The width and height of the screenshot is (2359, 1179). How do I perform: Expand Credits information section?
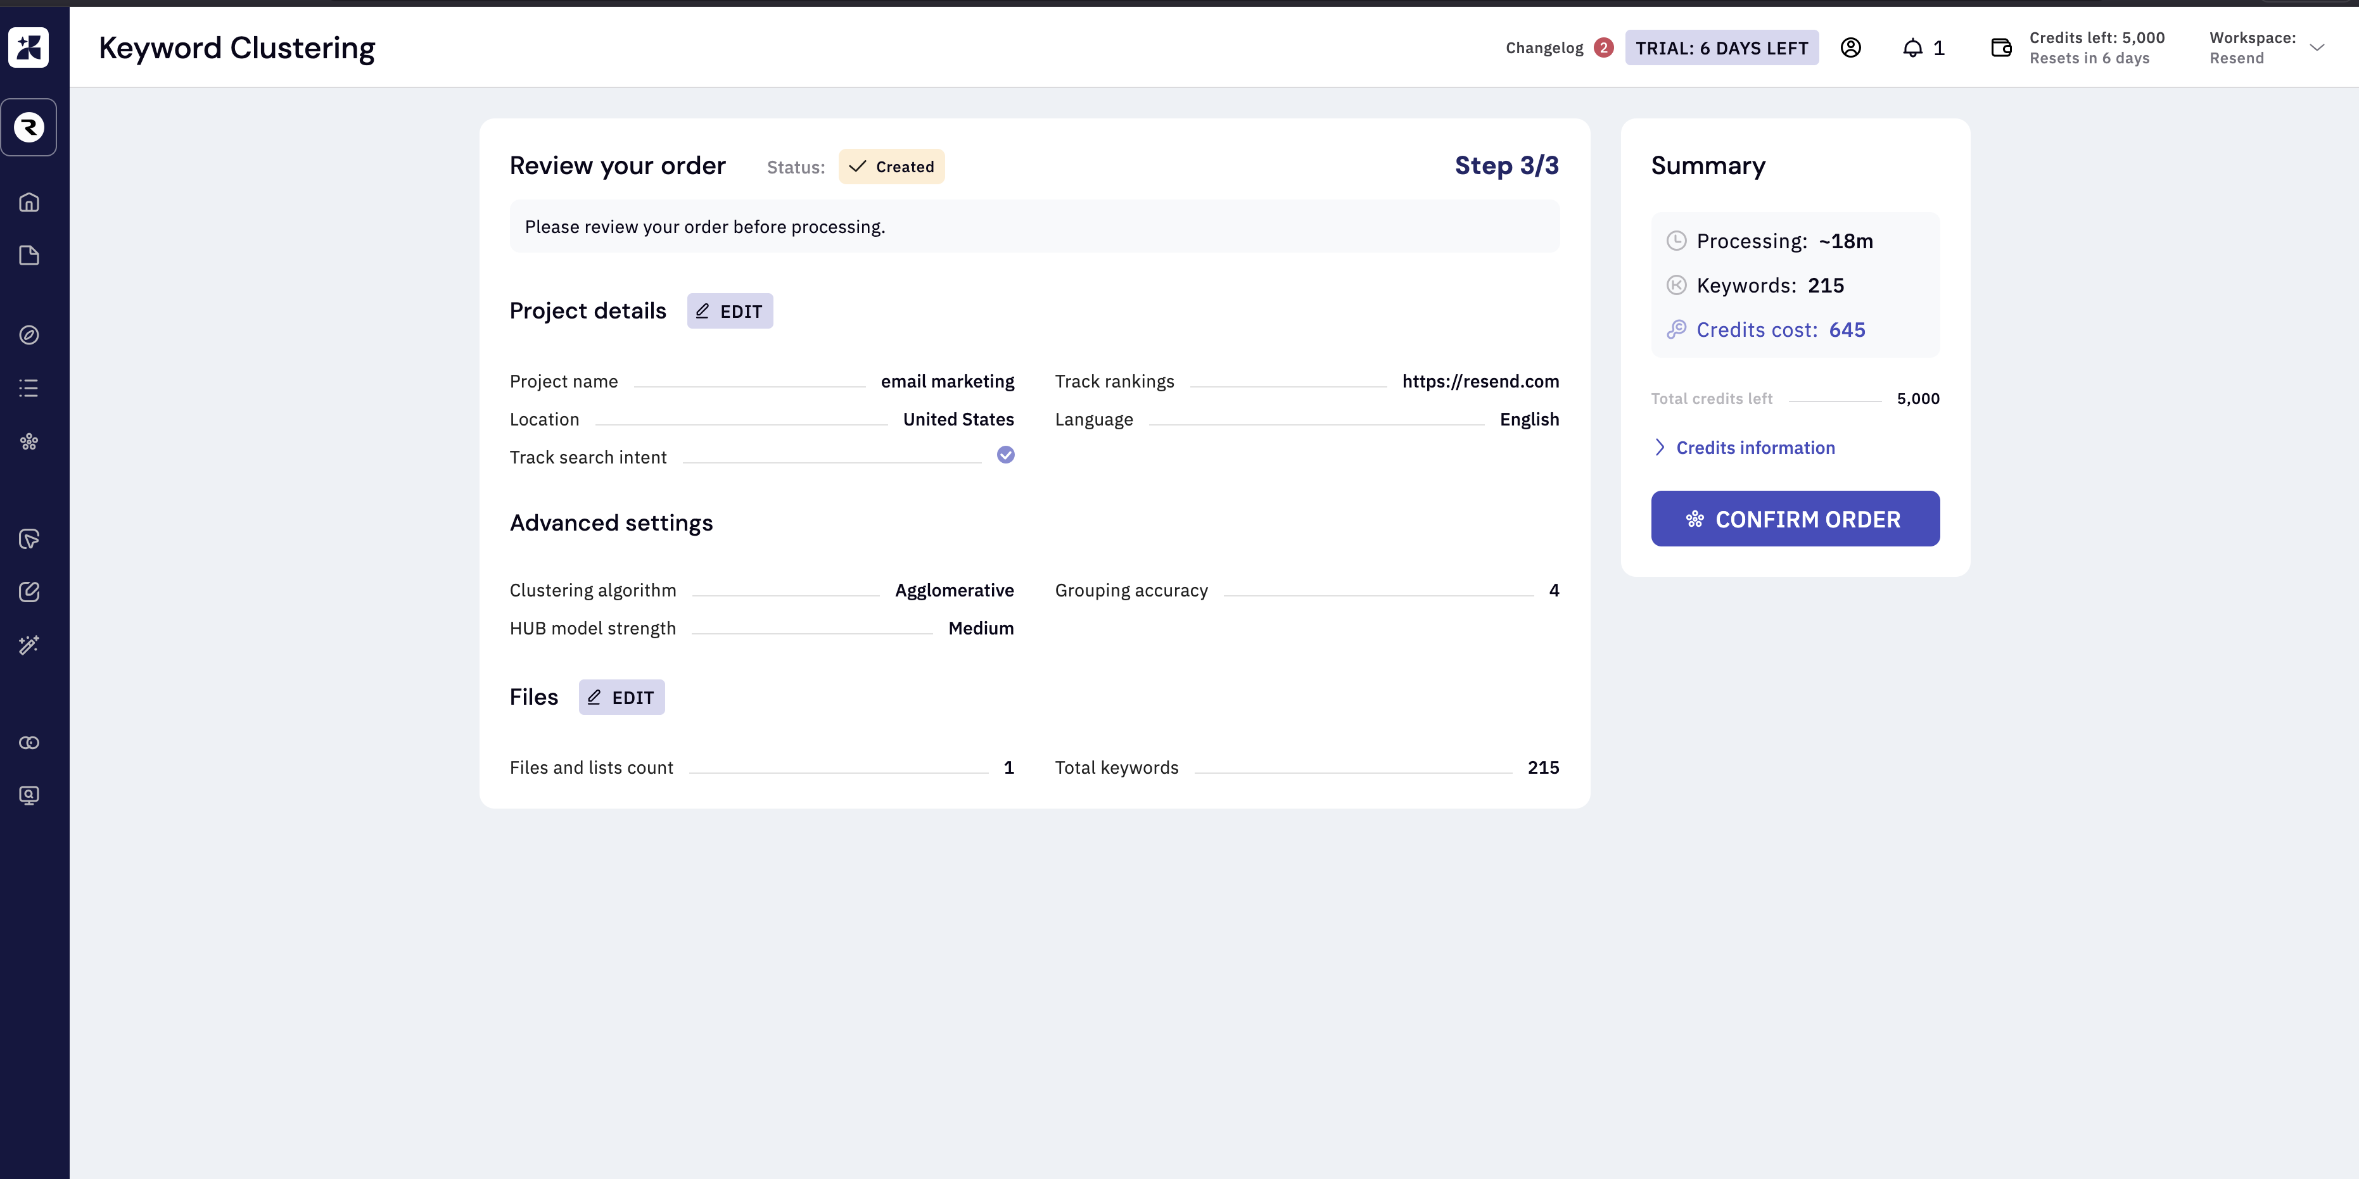tap(1755, 448)
